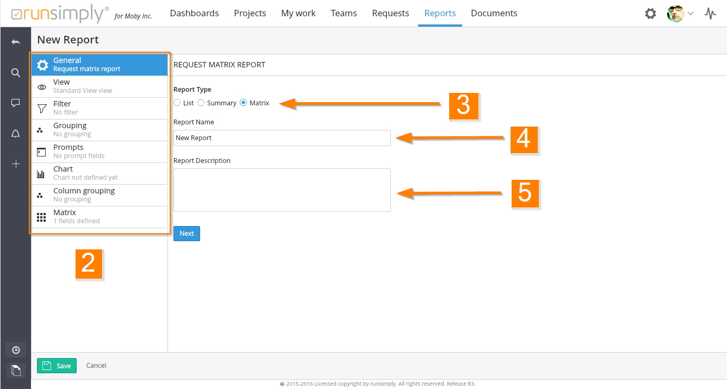Open the clock history icon

coord(16,350)
